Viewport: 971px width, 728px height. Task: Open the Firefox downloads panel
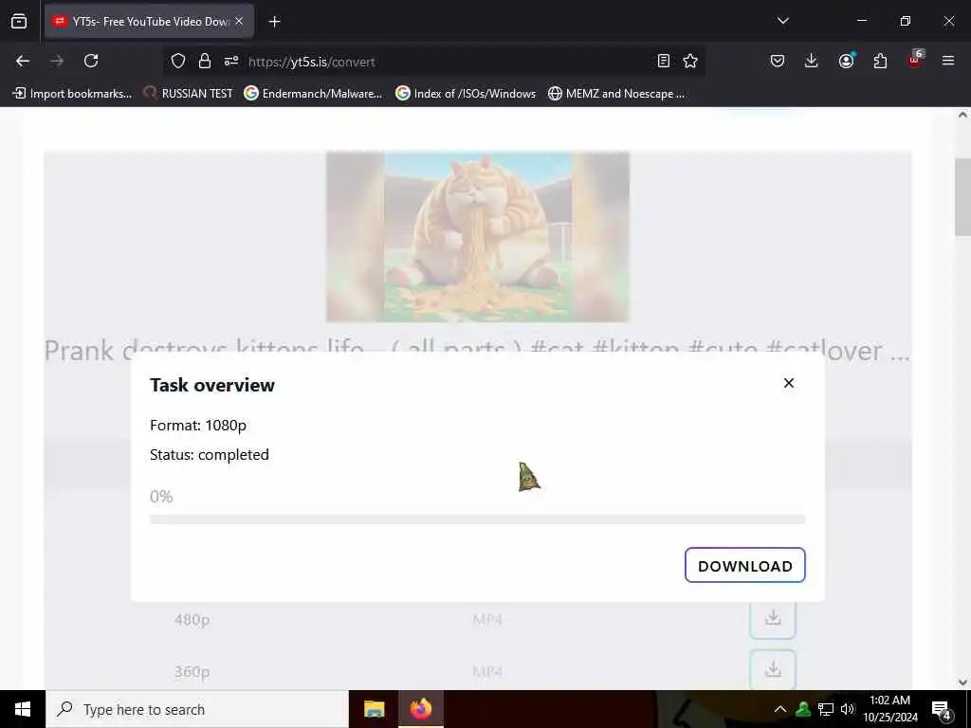click(812, 61)
